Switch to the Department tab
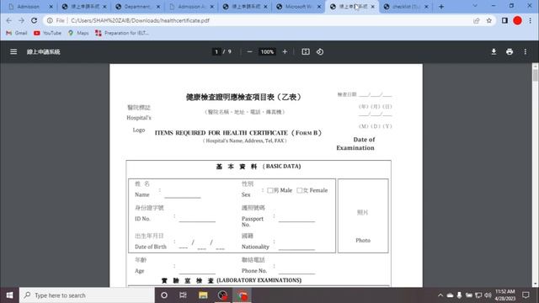Screen dimensions: 539x303 pyautogui.click(x=137, y=7)
